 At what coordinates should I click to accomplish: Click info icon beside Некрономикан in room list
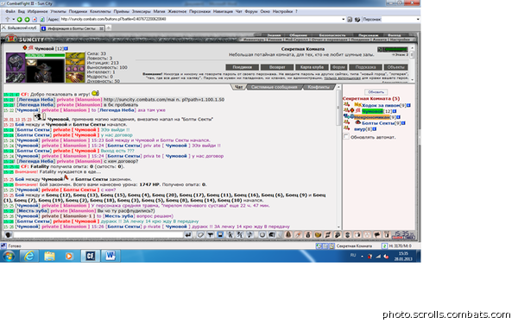398,117
